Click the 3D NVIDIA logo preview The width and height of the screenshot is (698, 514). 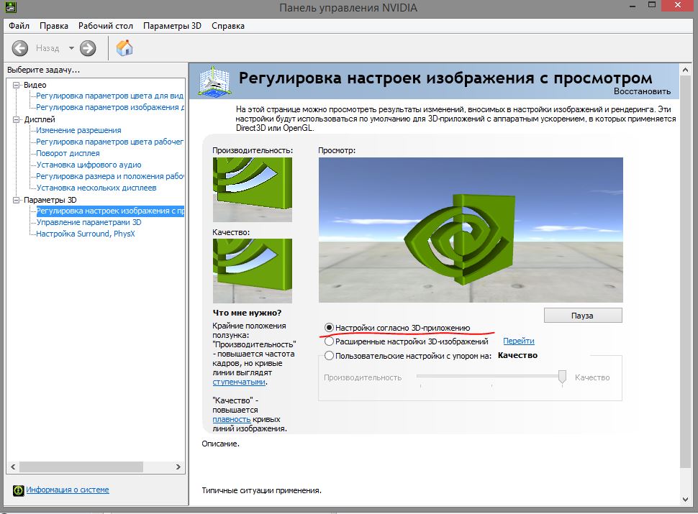(x=471, y=230)
